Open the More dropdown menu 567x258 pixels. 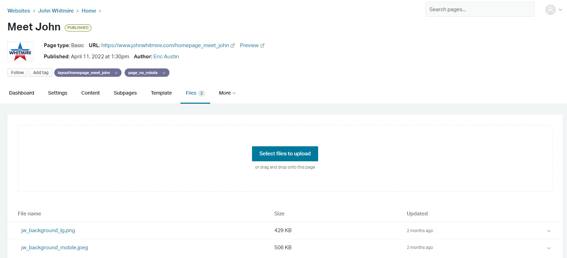point(227,93)
